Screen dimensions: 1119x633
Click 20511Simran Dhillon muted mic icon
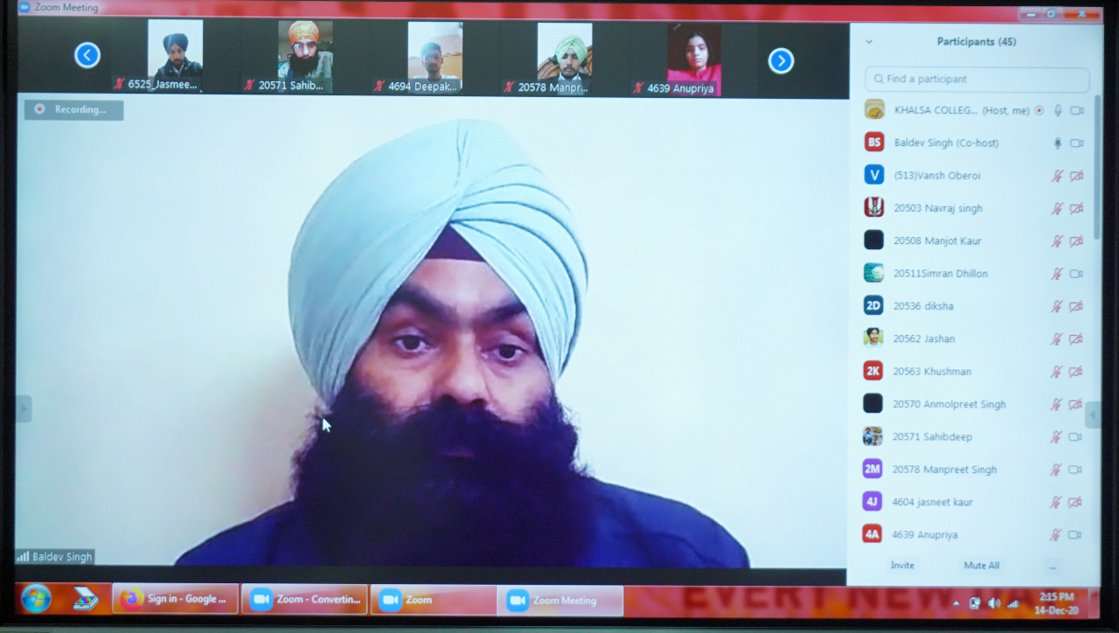pyautogui.click(x=1057, y=274)
